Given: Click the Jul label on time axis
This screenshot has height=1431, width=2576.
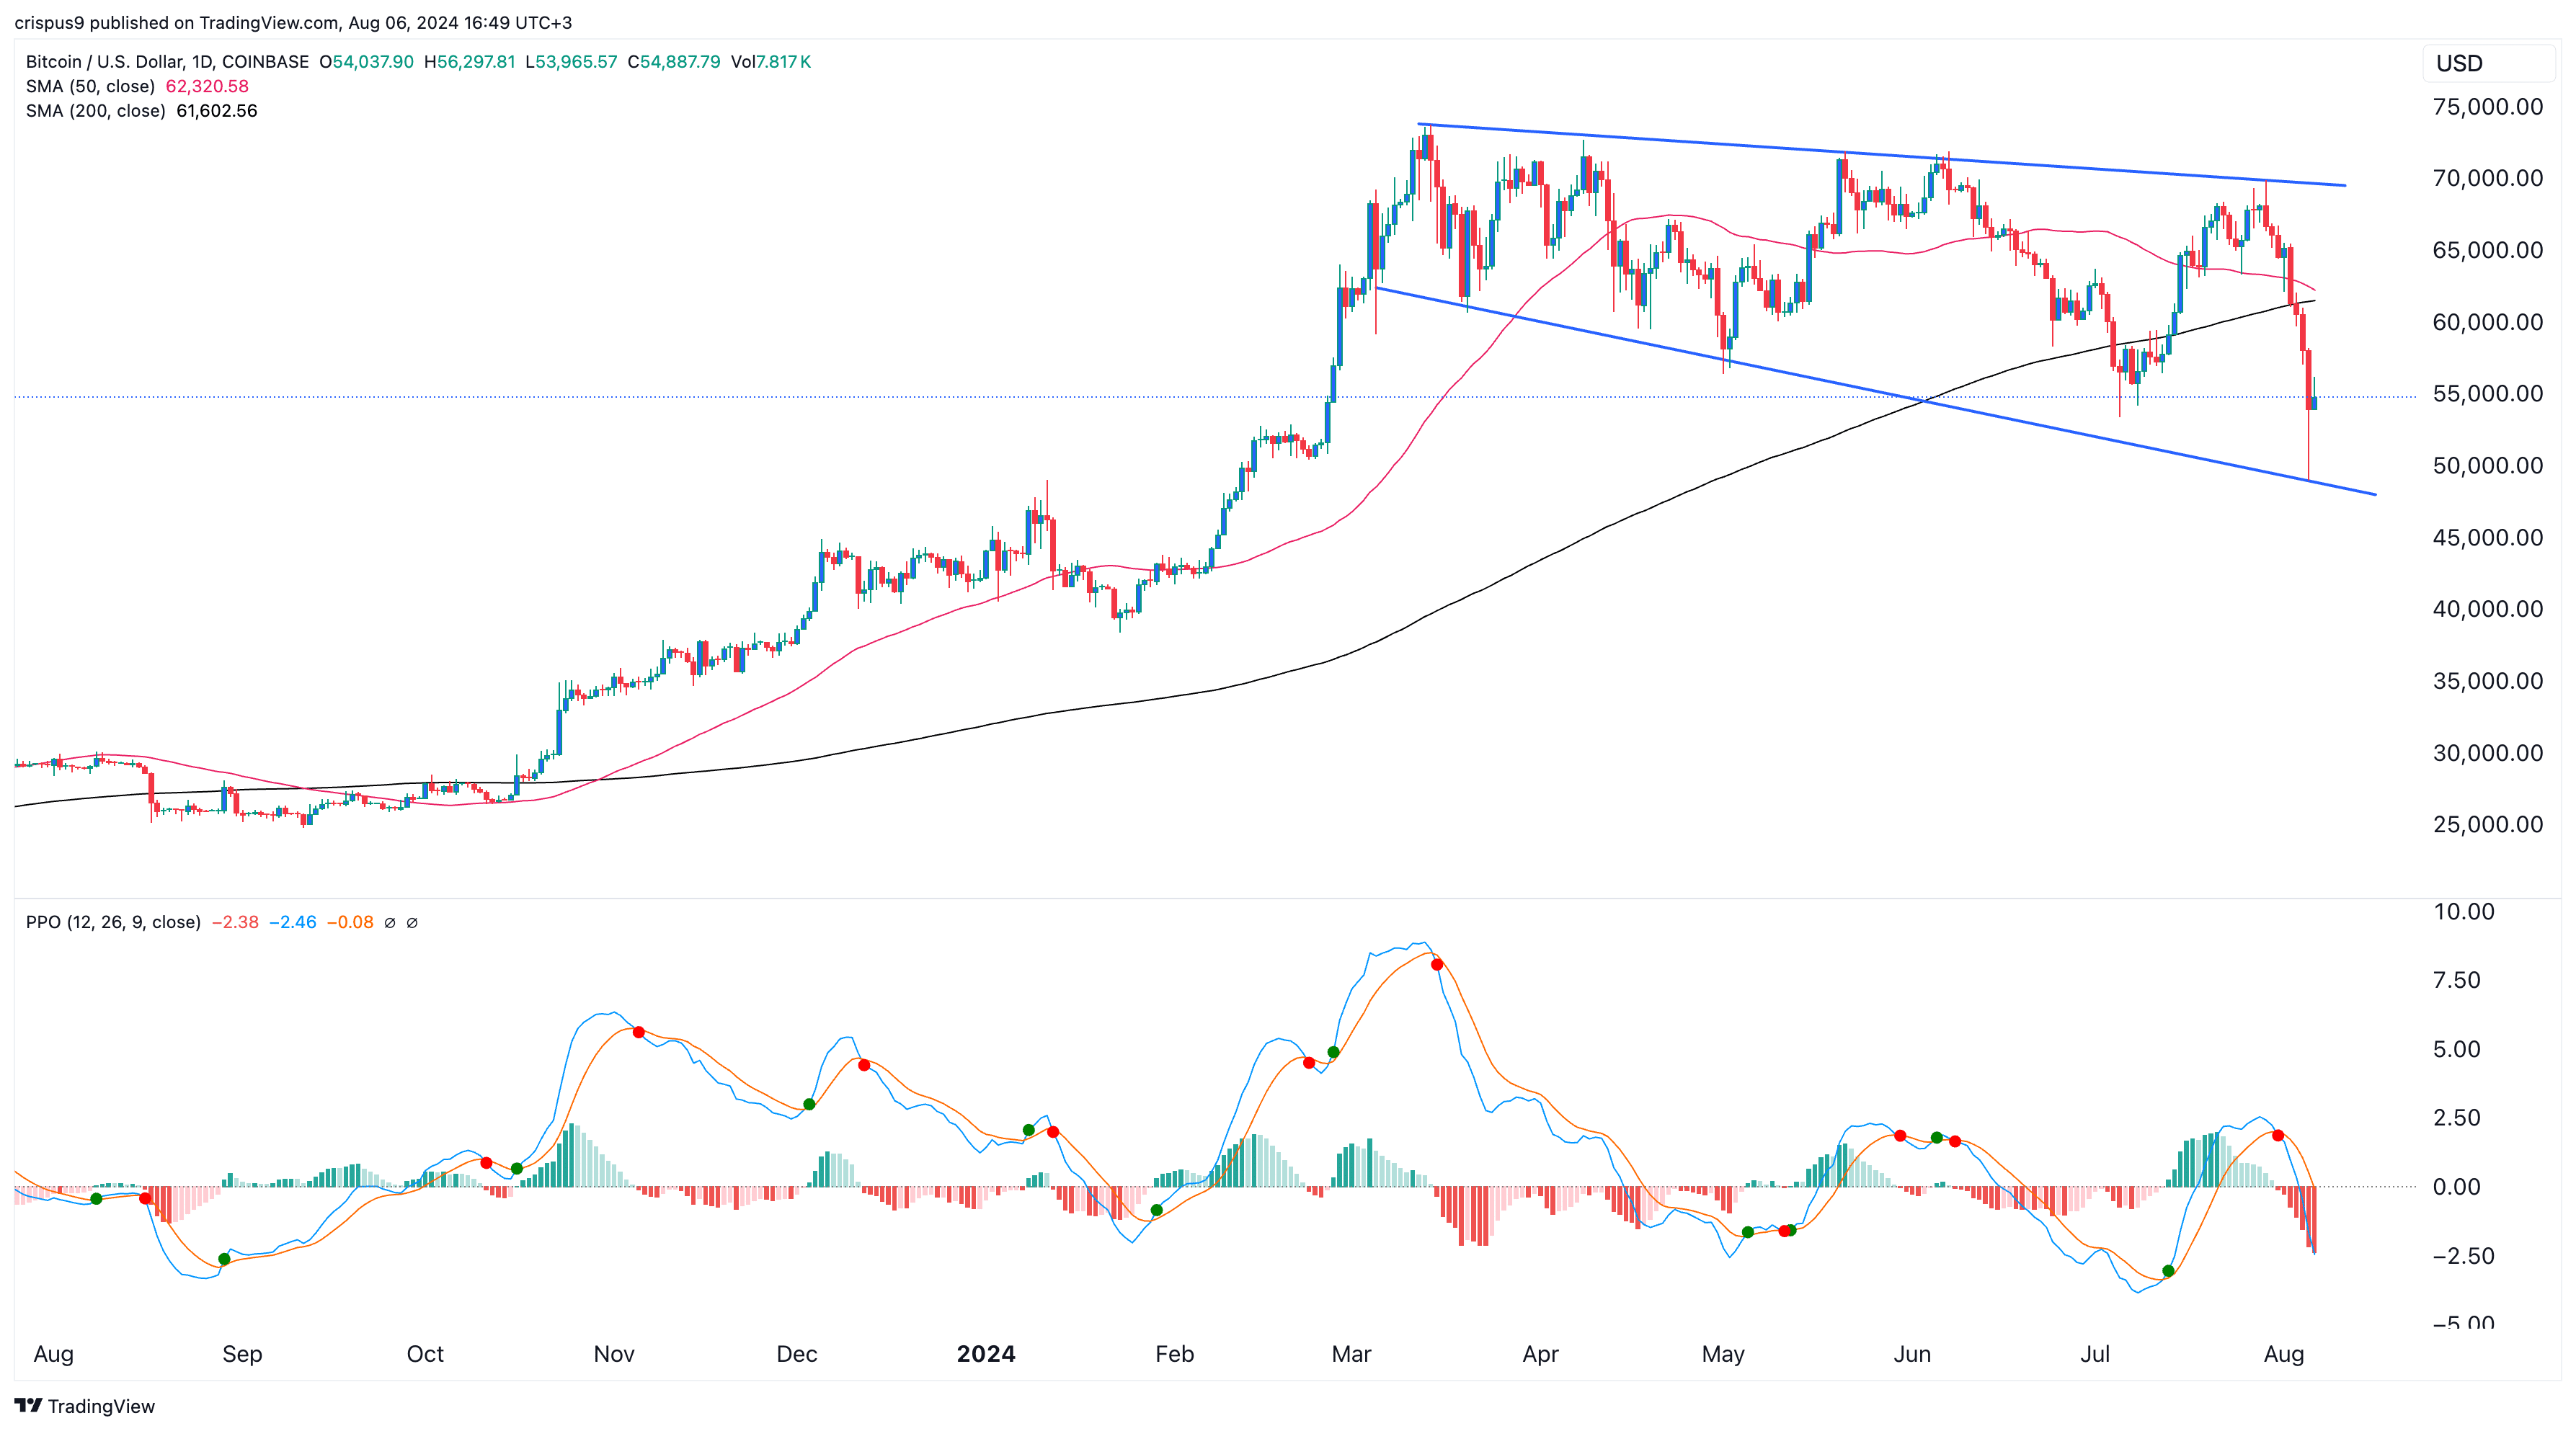Looking at the screenshot, I should [x=2095, y=1354].
